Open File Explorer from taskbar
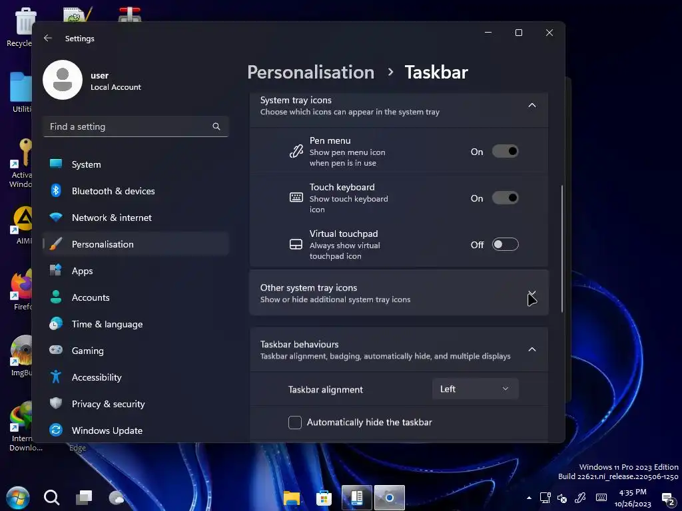Image resolution: width=682 pixels, height=511 pixels. click(292, 498)
